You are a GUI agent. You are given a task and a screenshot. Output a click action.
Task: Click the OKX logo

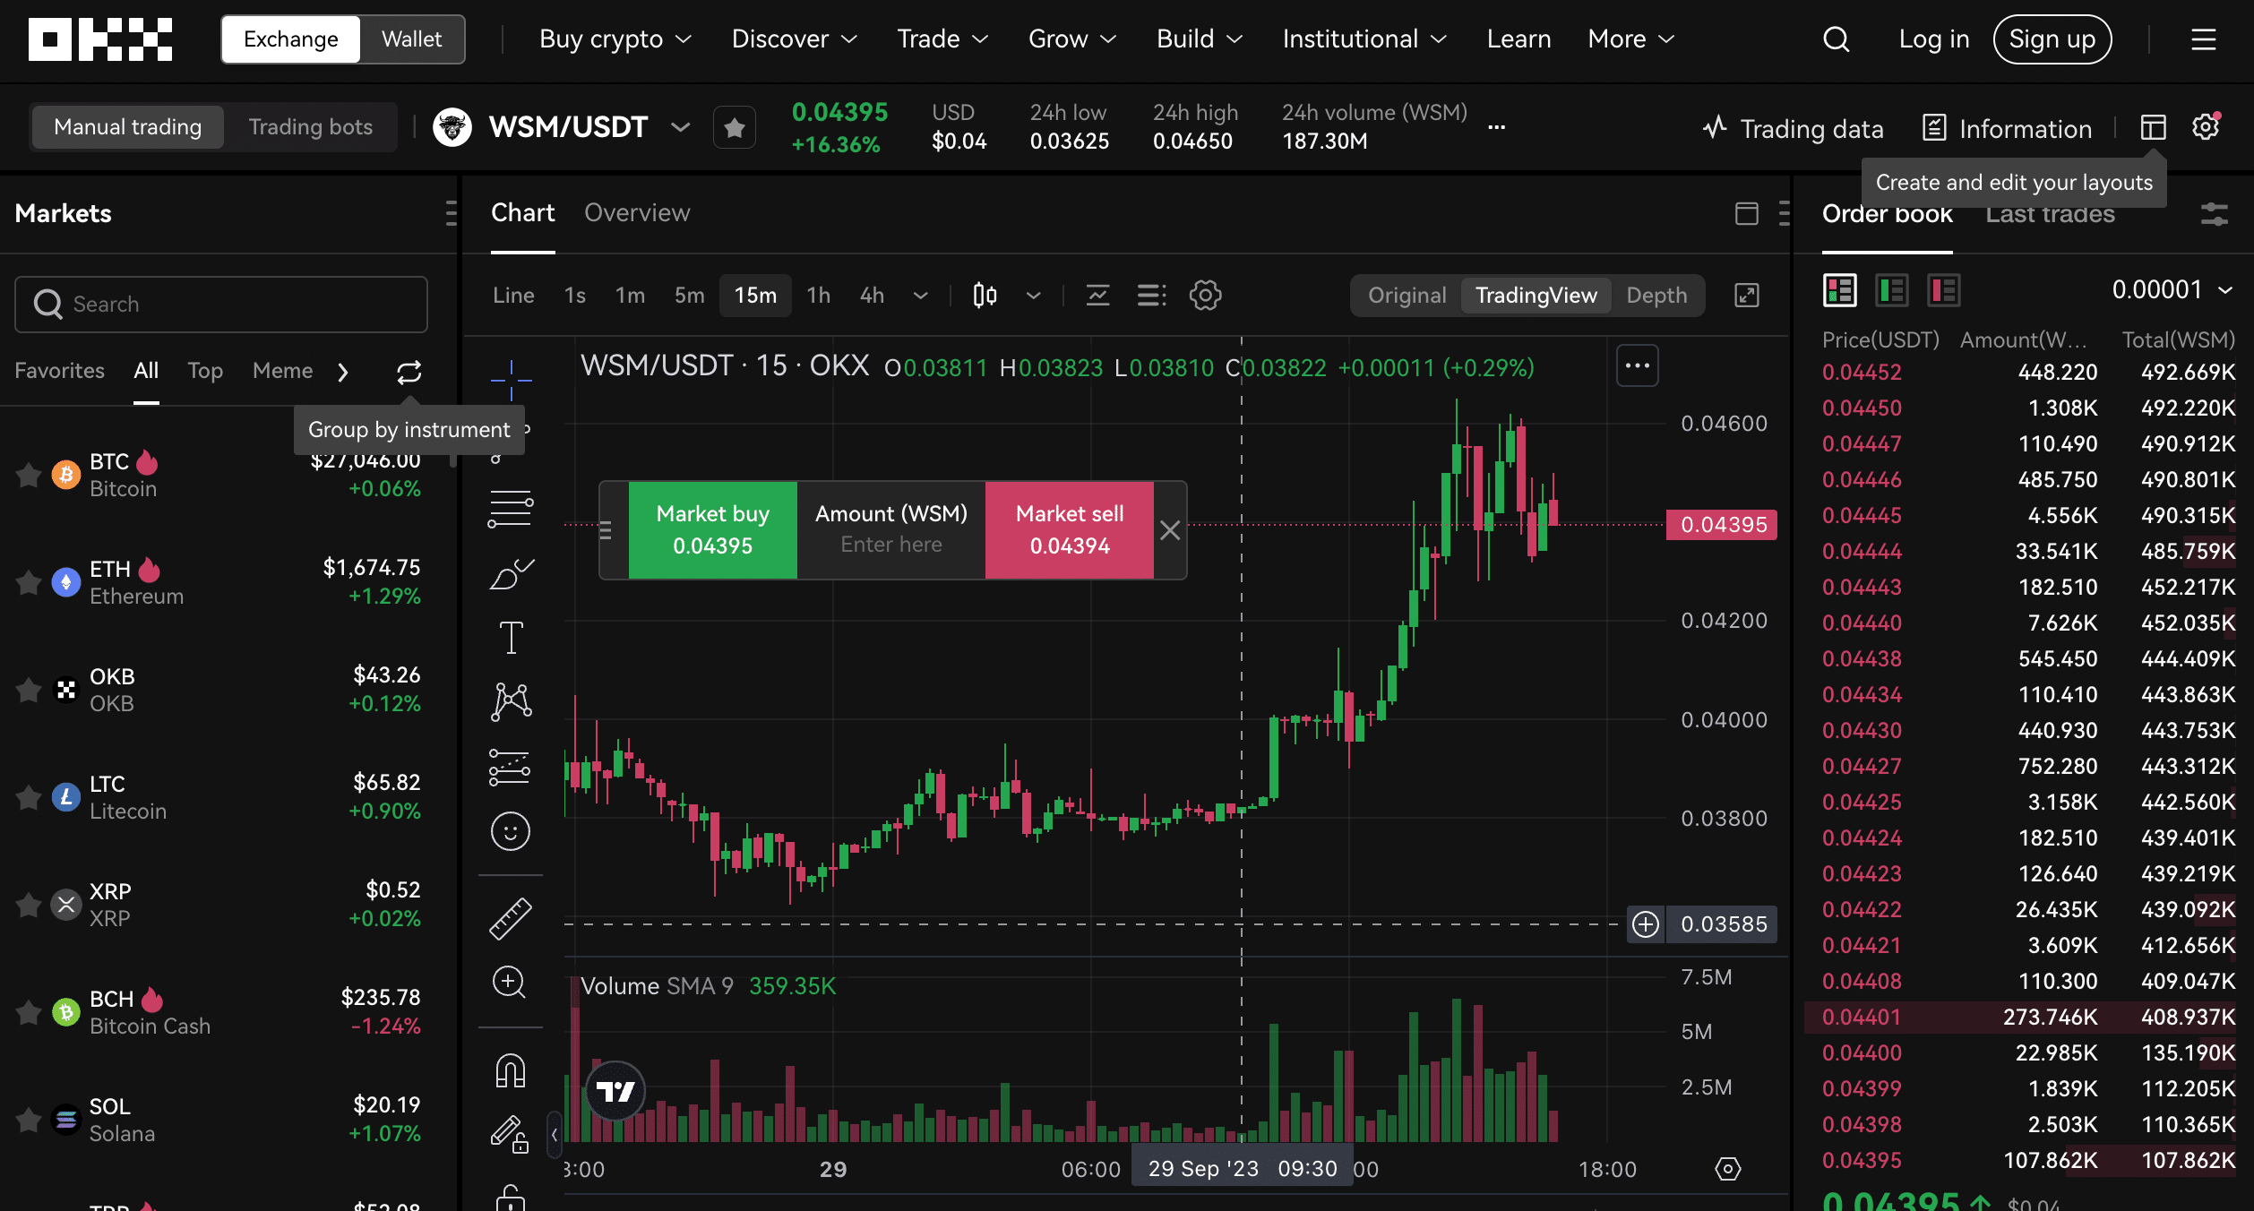(x=100, y=39)
